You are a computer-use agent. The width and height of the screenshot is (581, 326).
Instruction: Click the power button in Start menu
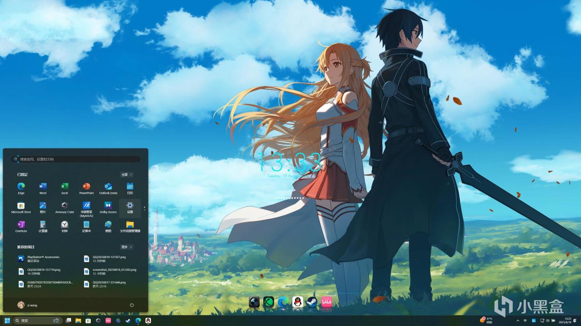click(x=132, y=305)
